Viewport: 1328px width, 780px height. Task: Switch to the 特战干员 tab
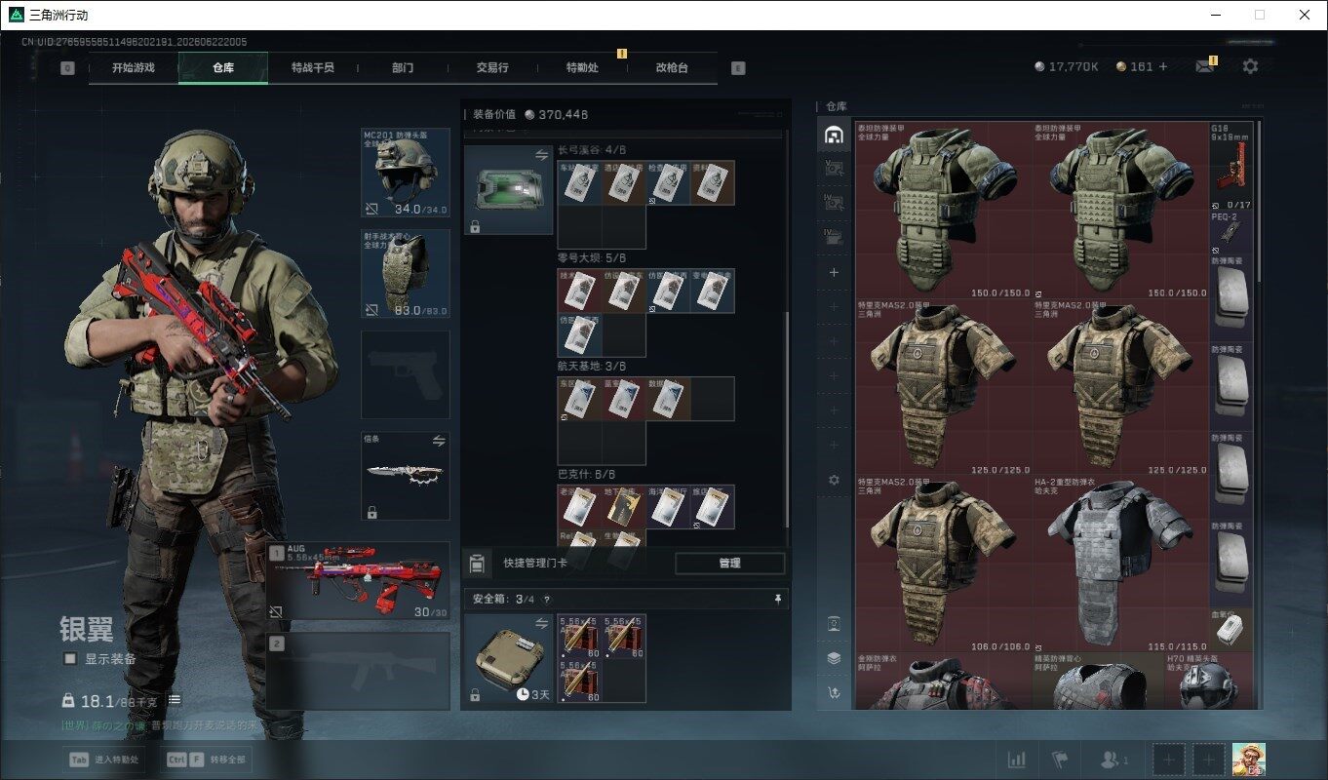point(313,68)
